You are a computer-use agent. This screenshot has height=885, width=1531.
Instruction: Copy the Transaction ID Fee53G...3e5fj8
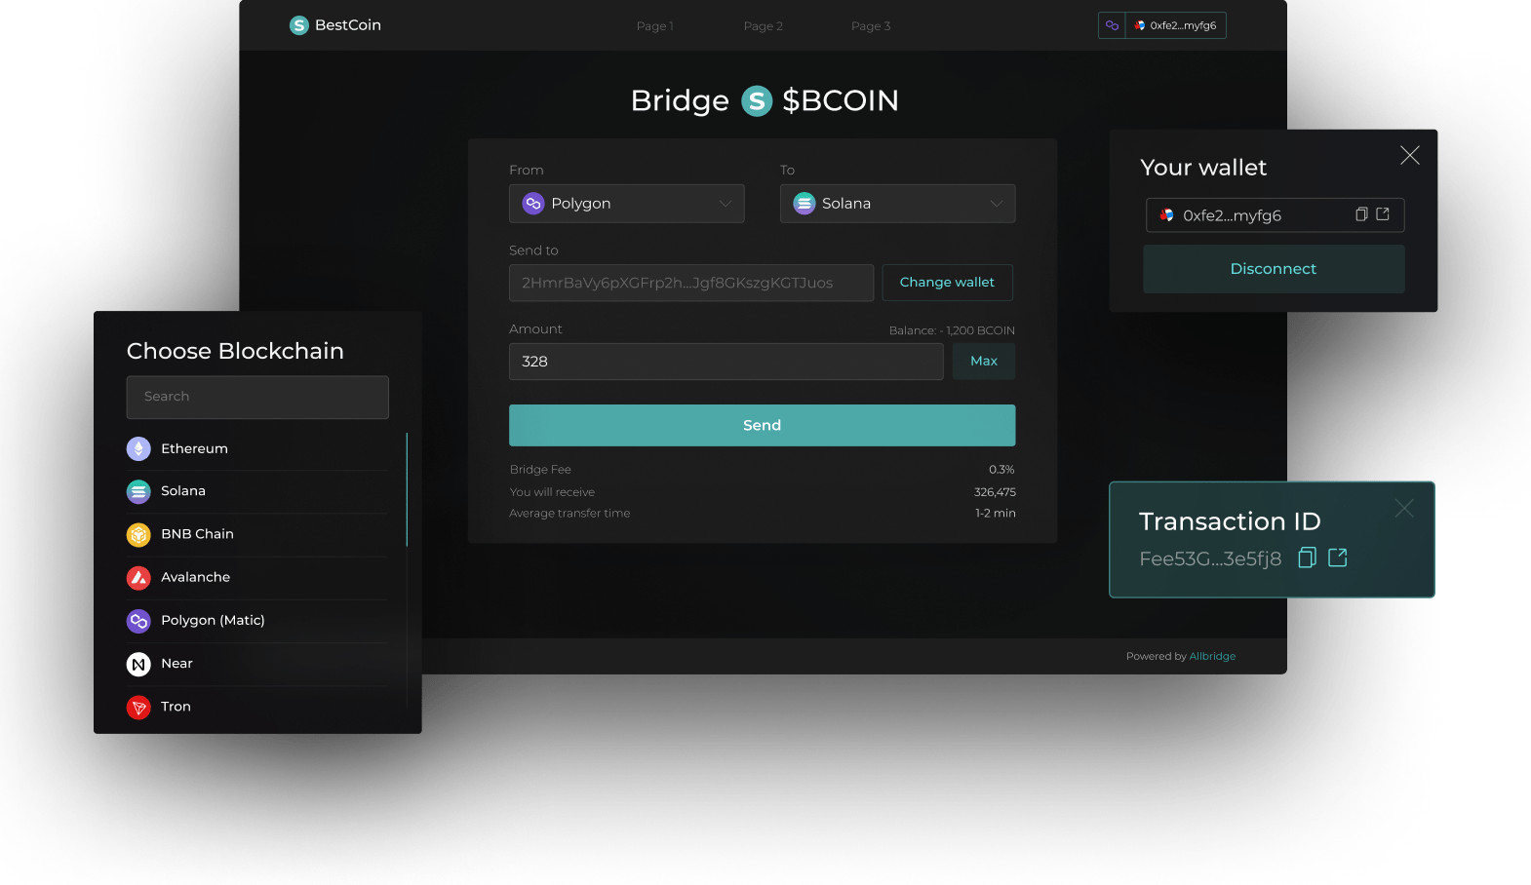click(x=1308, y=558)
